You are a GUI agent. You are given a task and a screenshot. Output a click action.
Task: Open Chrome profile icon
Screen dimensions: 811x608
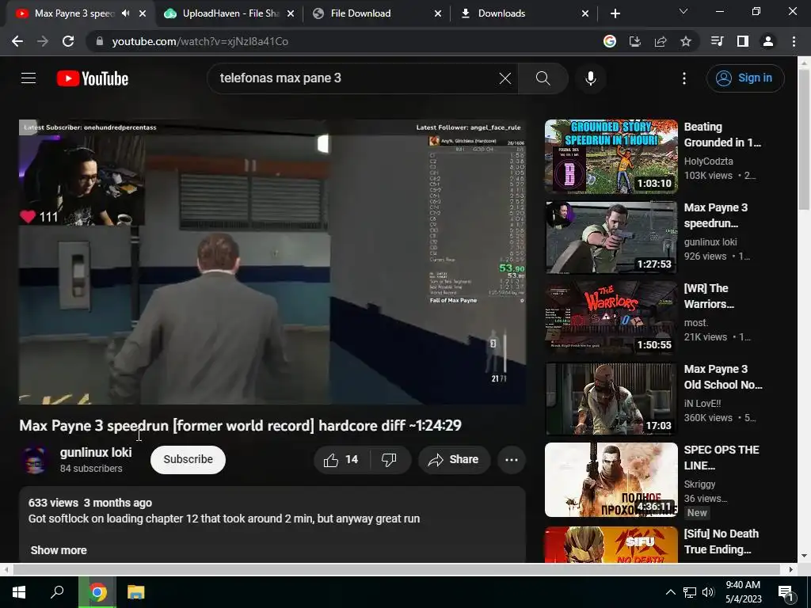(768, 41)
